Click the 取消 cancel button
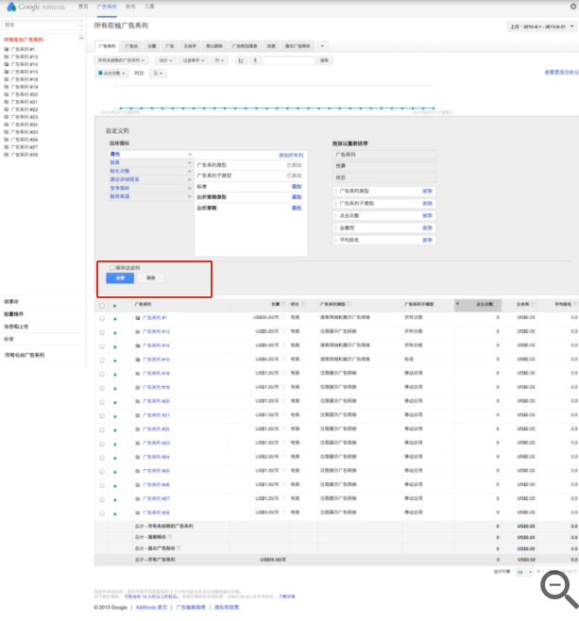Viewport: 579px width, 621px height. coord(151,278)
